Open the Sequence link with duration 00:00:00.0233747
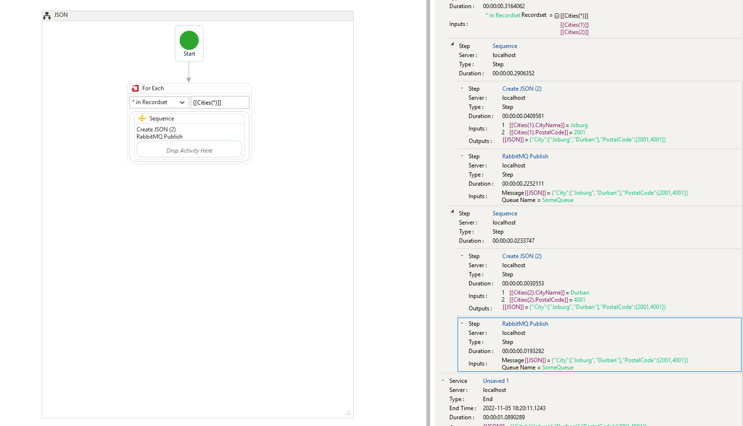Screen dimensions: 743x426 click(x=505, y=213)
